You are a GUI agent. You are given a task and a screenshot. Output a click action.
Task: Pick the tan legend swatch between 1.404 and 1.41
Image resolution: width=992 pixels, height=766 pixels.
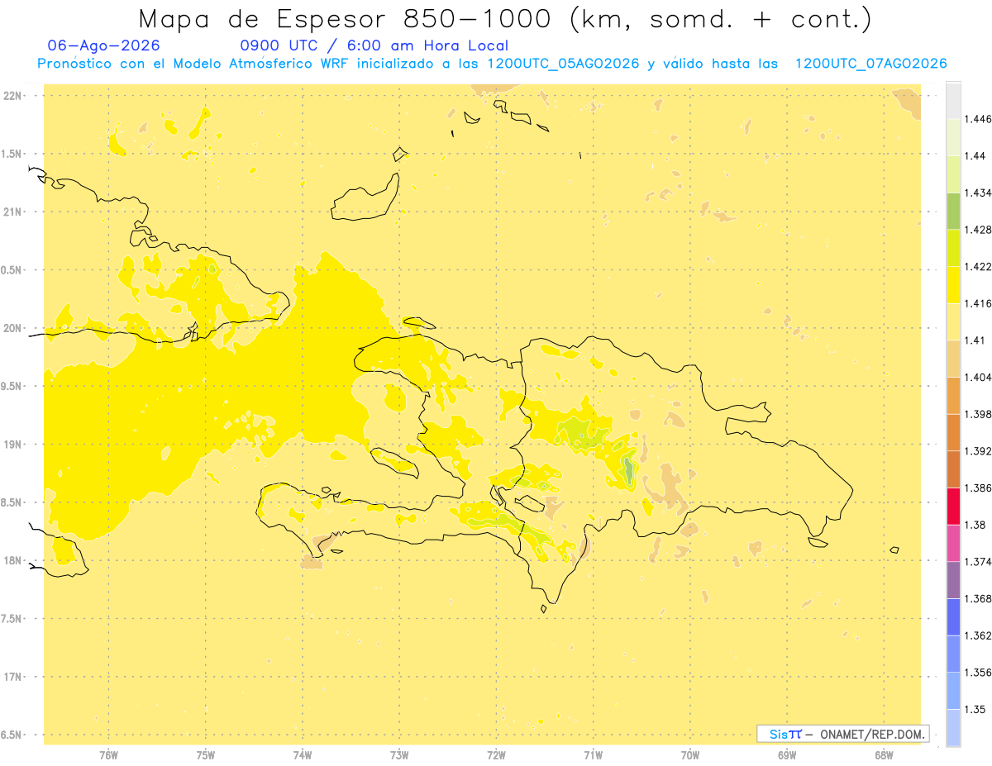pos(953,359)
